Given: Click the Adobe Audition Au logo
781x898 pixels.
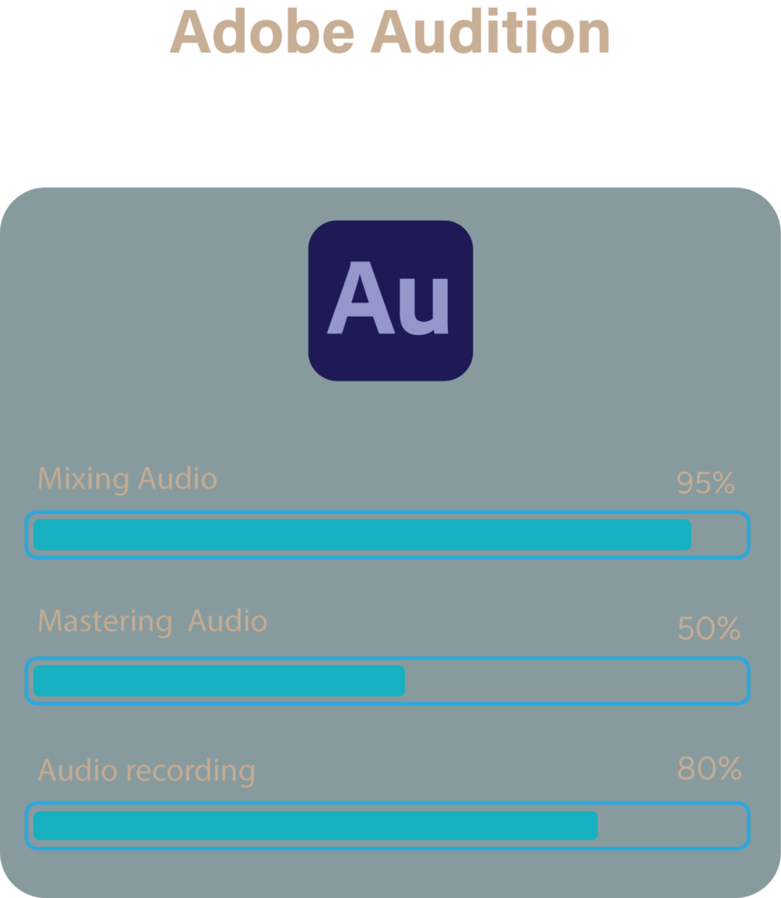Looking at the screenshot, I should pyautogui.click(x=390, y=301).
